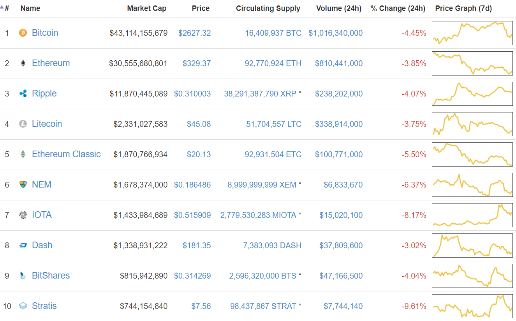516x321 pixels.
Task: Open Litecoin 24h volume link
Action: pos(339,124)
